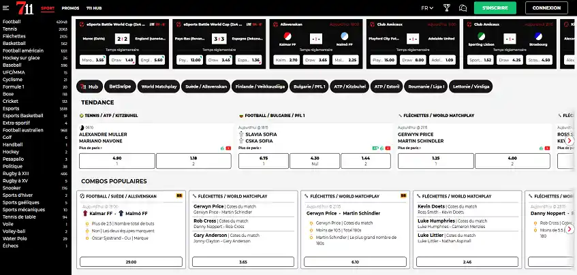Bet on Slavia Sofia at 6.75
The width and height of the screenshot is (577, 275).
click(264, 161)
